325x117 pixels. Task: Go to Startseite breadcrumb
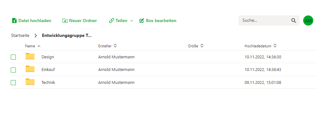tap(20, 36)
